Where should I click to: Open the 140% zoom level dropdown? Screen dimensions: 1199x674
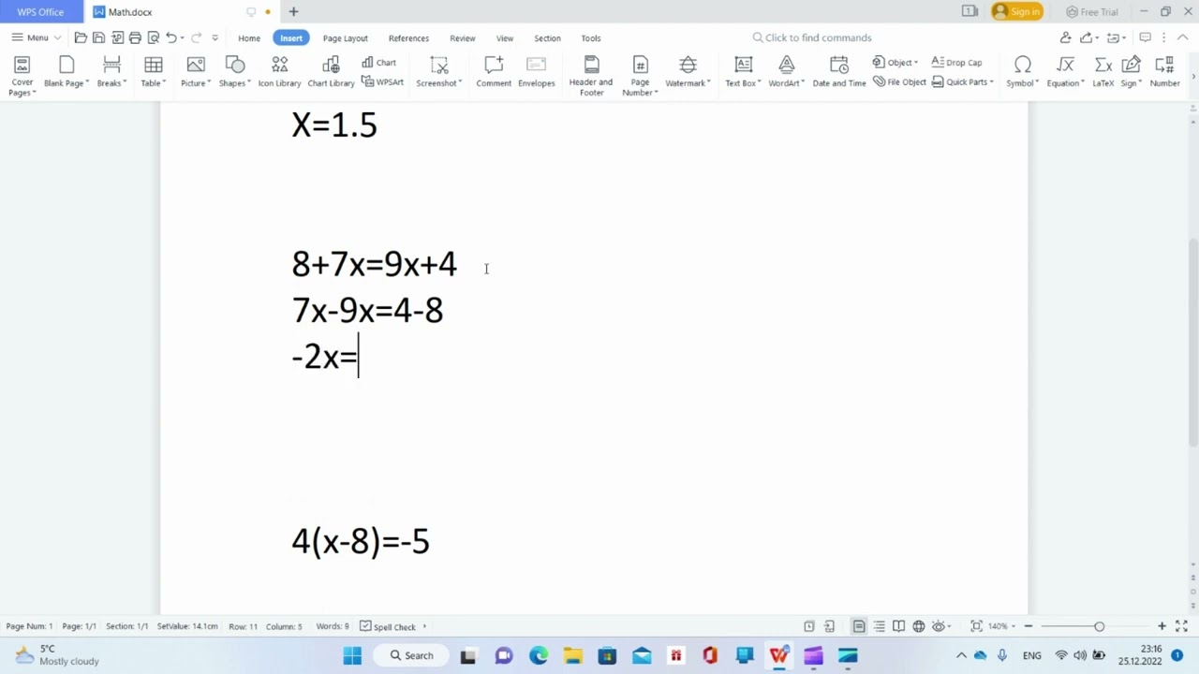click(1004, 626)
